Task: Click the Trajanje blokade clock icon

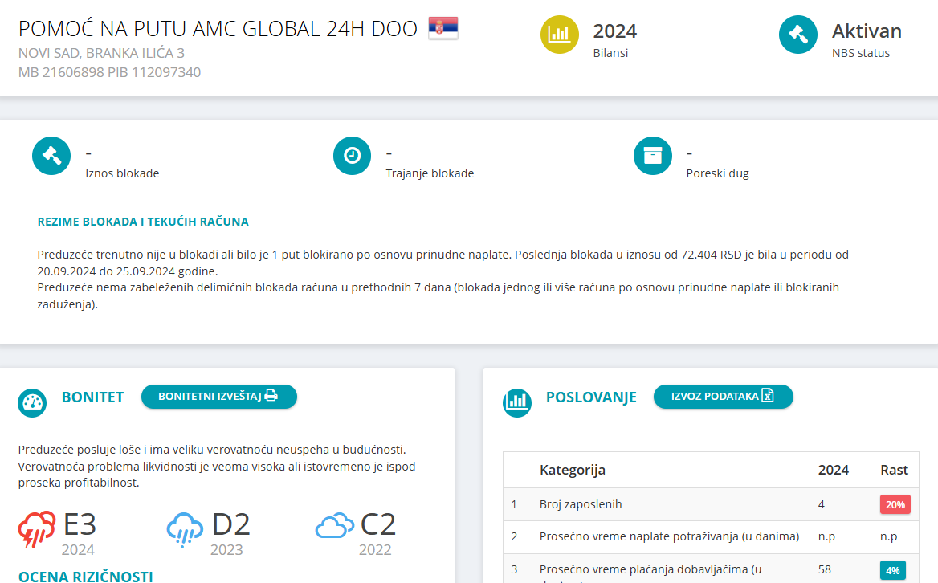Action: click(x=353, y=156)
